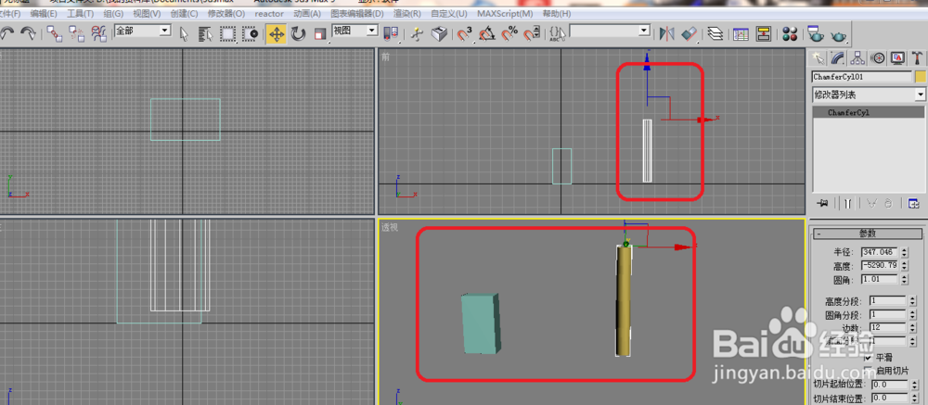Toggle the Percent Snap magnet
This screenshot has height=405, width=928.
click(509, 34)
